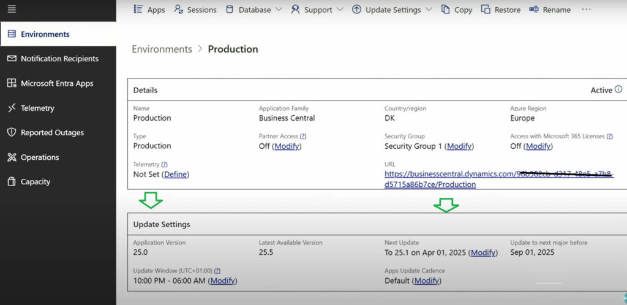The image size is (627, 305).
Task: Expand the Database dropdown chevron
Action: (279, 10)
